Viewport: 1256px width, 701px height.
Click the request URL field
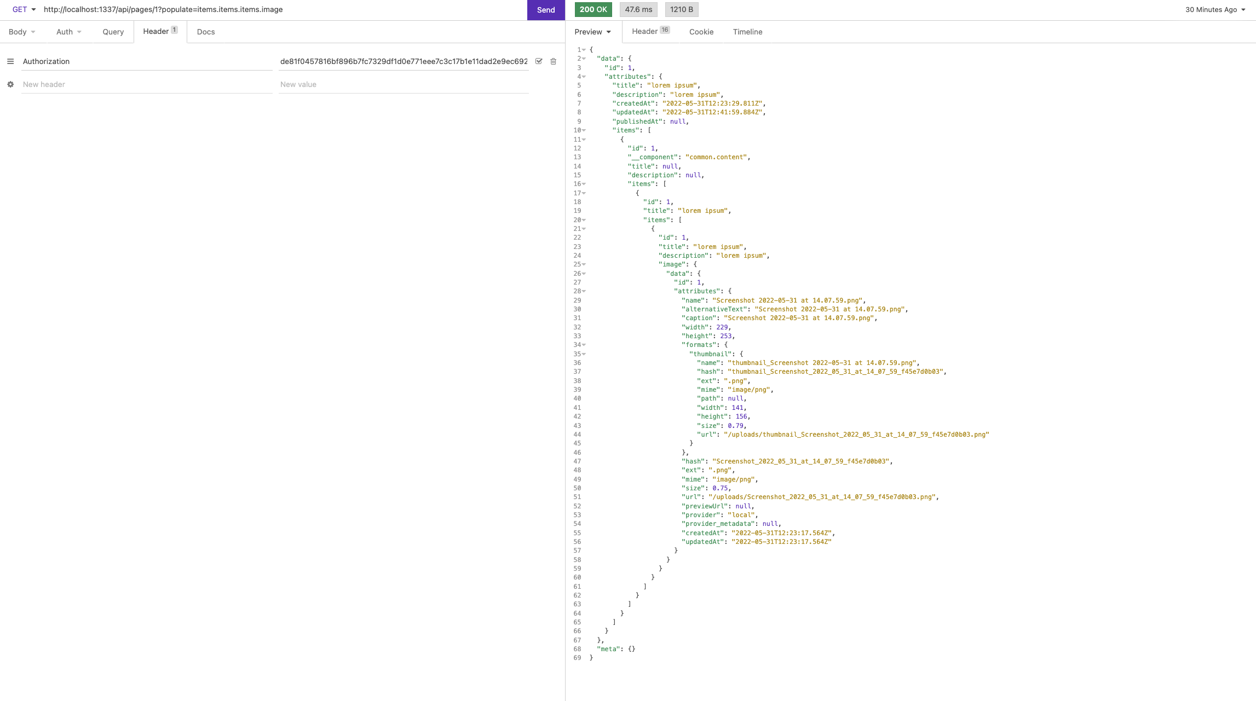(x=282, y=9)
